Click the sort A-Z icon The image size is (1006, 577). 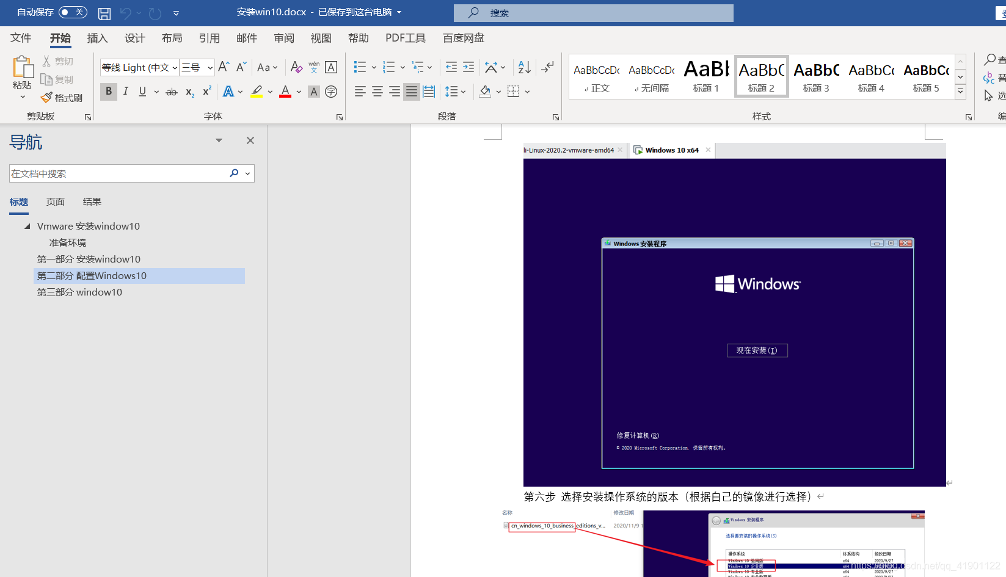[524, 67]
